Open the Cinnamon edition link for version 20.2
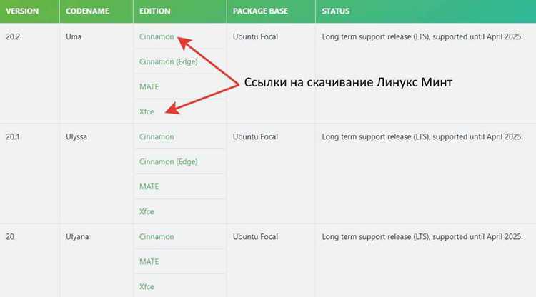 (157, 36)
